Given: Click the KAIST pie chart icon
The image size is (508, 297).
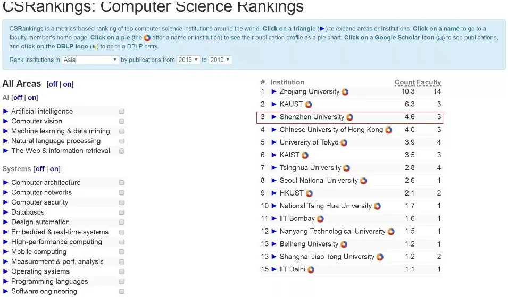Looking at the screenshot, I should click(x=305, y=155).
